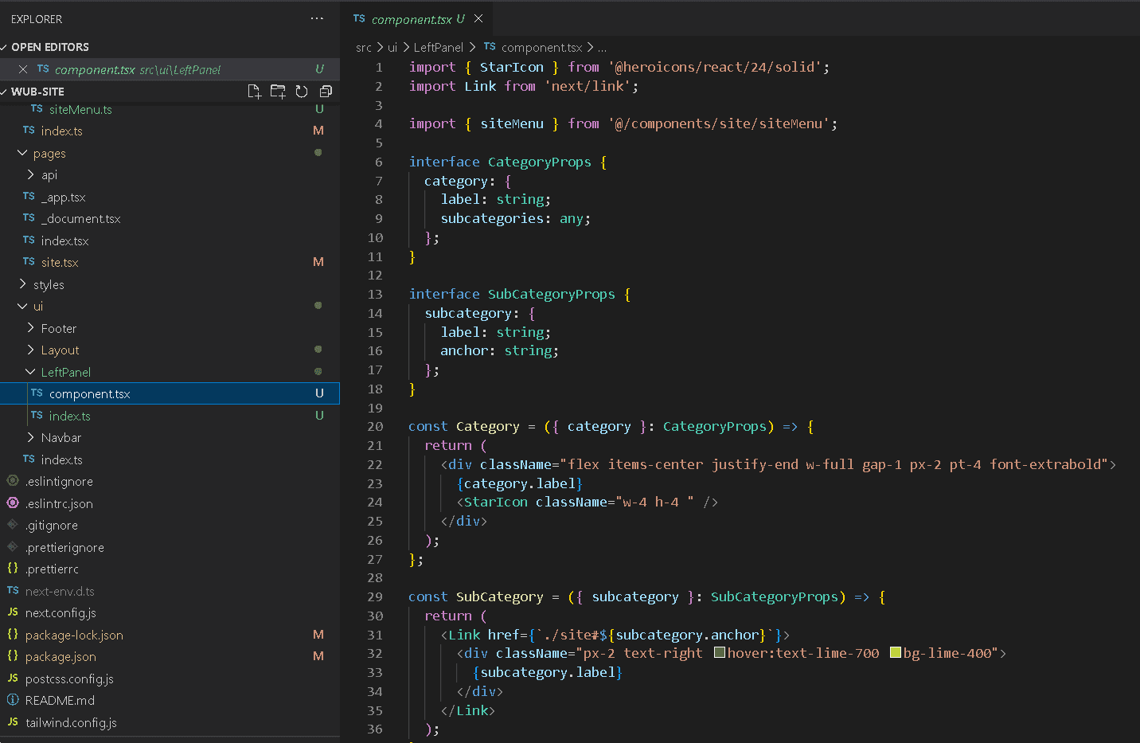Collapse the pages folder
The width and height of the screenshot is (1140, 743).
[49, 153]
